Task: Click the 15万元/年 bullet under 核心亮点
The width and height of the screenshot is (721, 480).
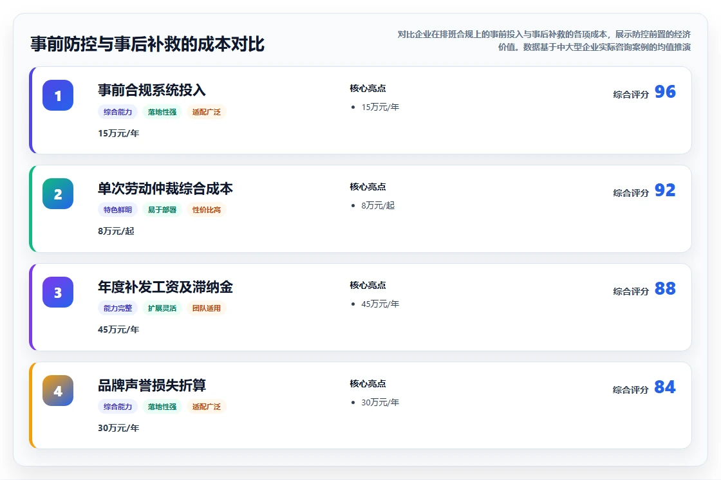Action: [x=380, y=107]
